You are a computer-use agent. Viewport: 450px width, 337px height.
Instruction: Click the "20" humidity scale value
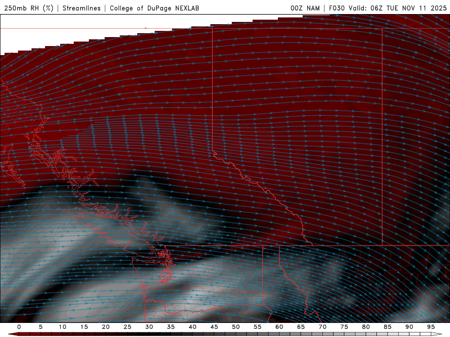pyautogui.click(x=106, y=327)
